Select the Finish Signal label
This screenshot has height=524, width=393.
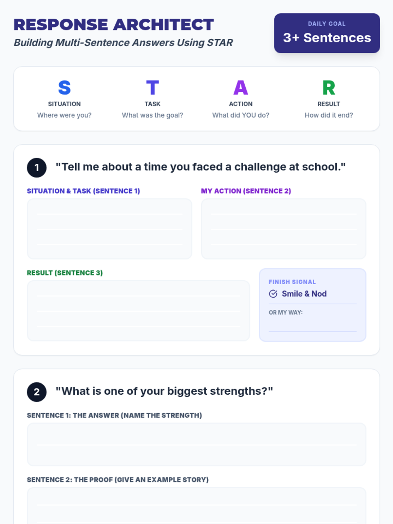[x=292, y=282]
